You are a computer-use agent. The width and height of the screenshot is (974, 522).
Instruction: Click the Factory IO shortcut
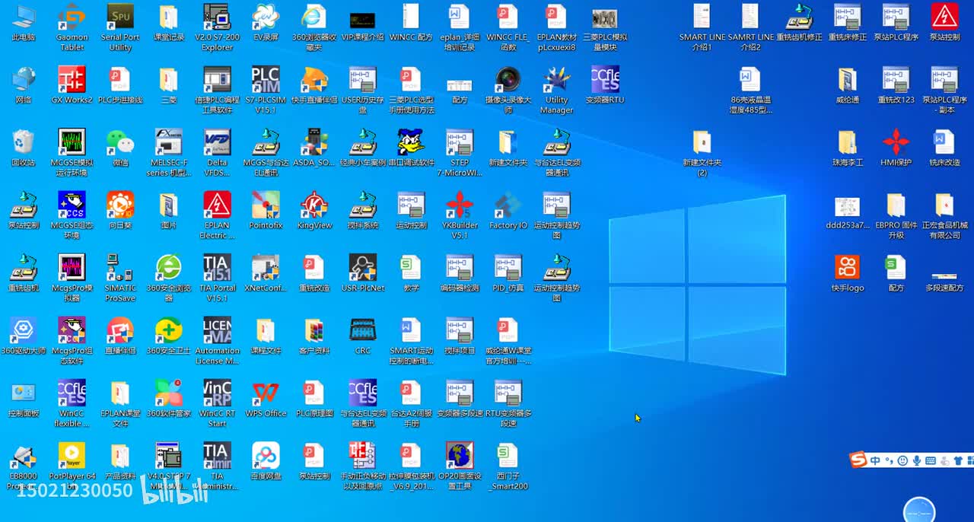pos(508,205)
